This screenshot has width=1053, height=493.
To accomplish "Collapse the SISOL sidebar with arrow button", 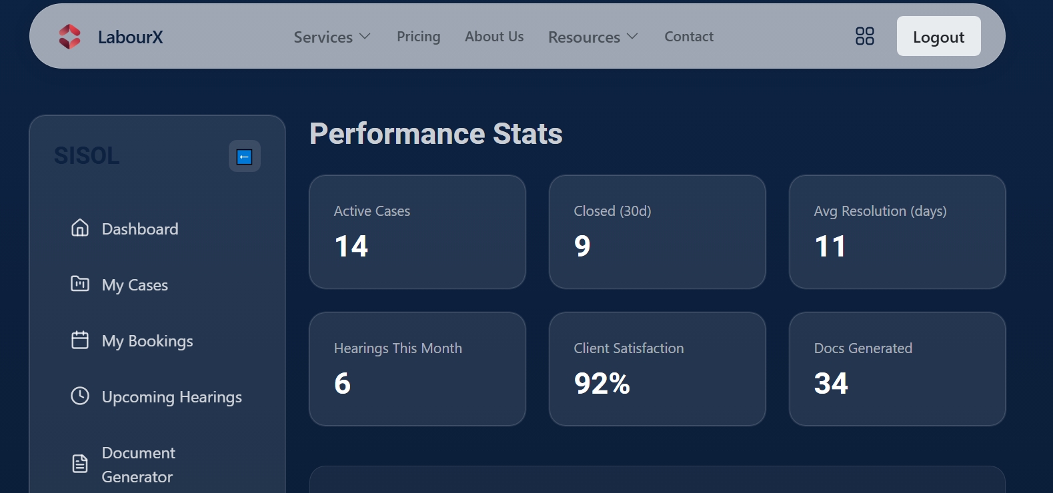I will click(245, 156).
